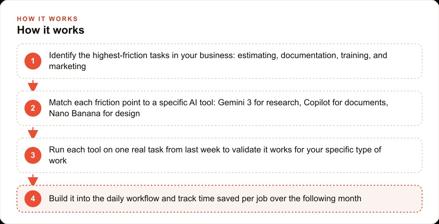Select the 'Match each friction point' step text

tap(218, 108)
